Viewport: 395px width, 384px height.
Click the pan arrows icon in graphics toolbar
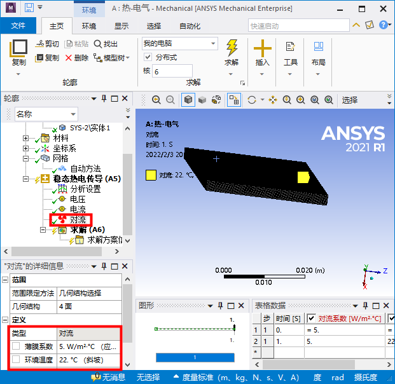click(x=273, y=100)
